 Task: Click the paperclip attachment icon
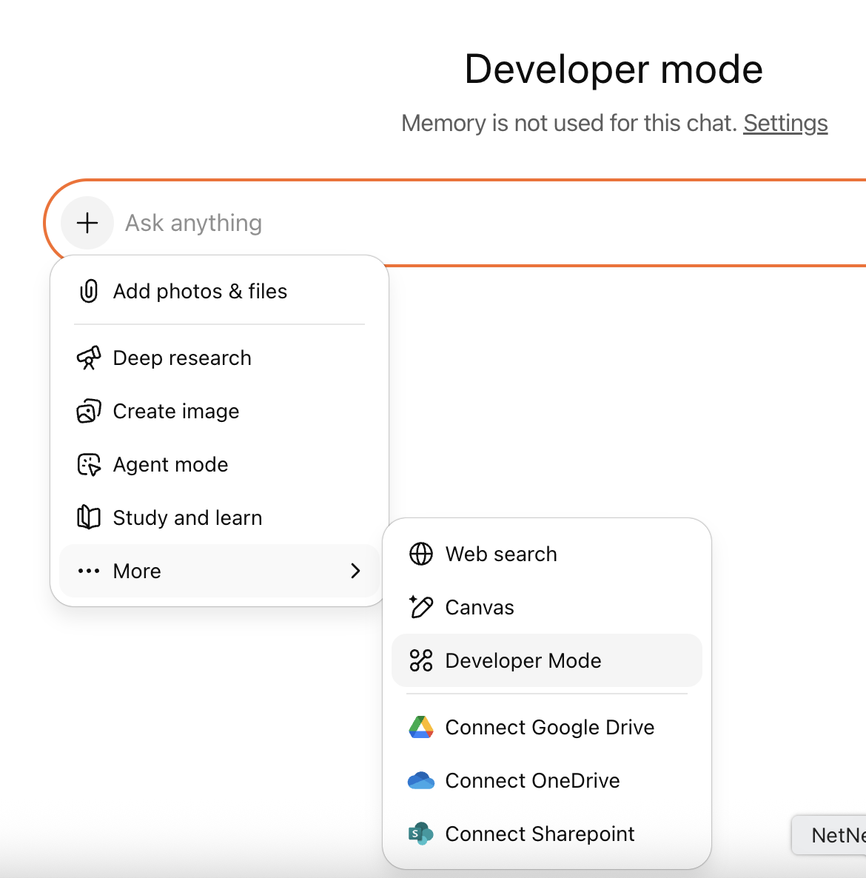pyautogui.click(x=88, y=291)
